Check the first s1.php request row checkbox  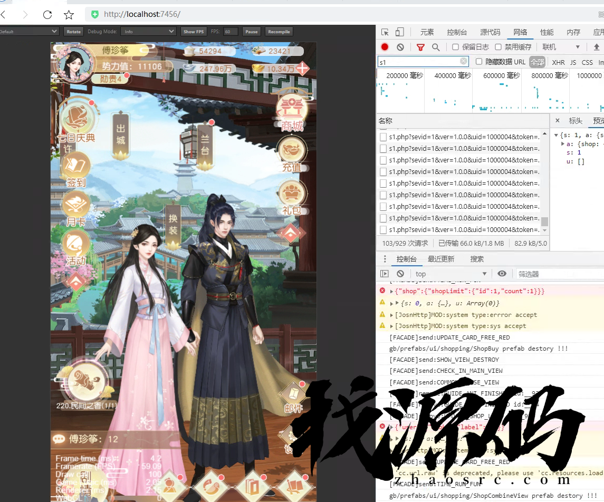point(383,137)
